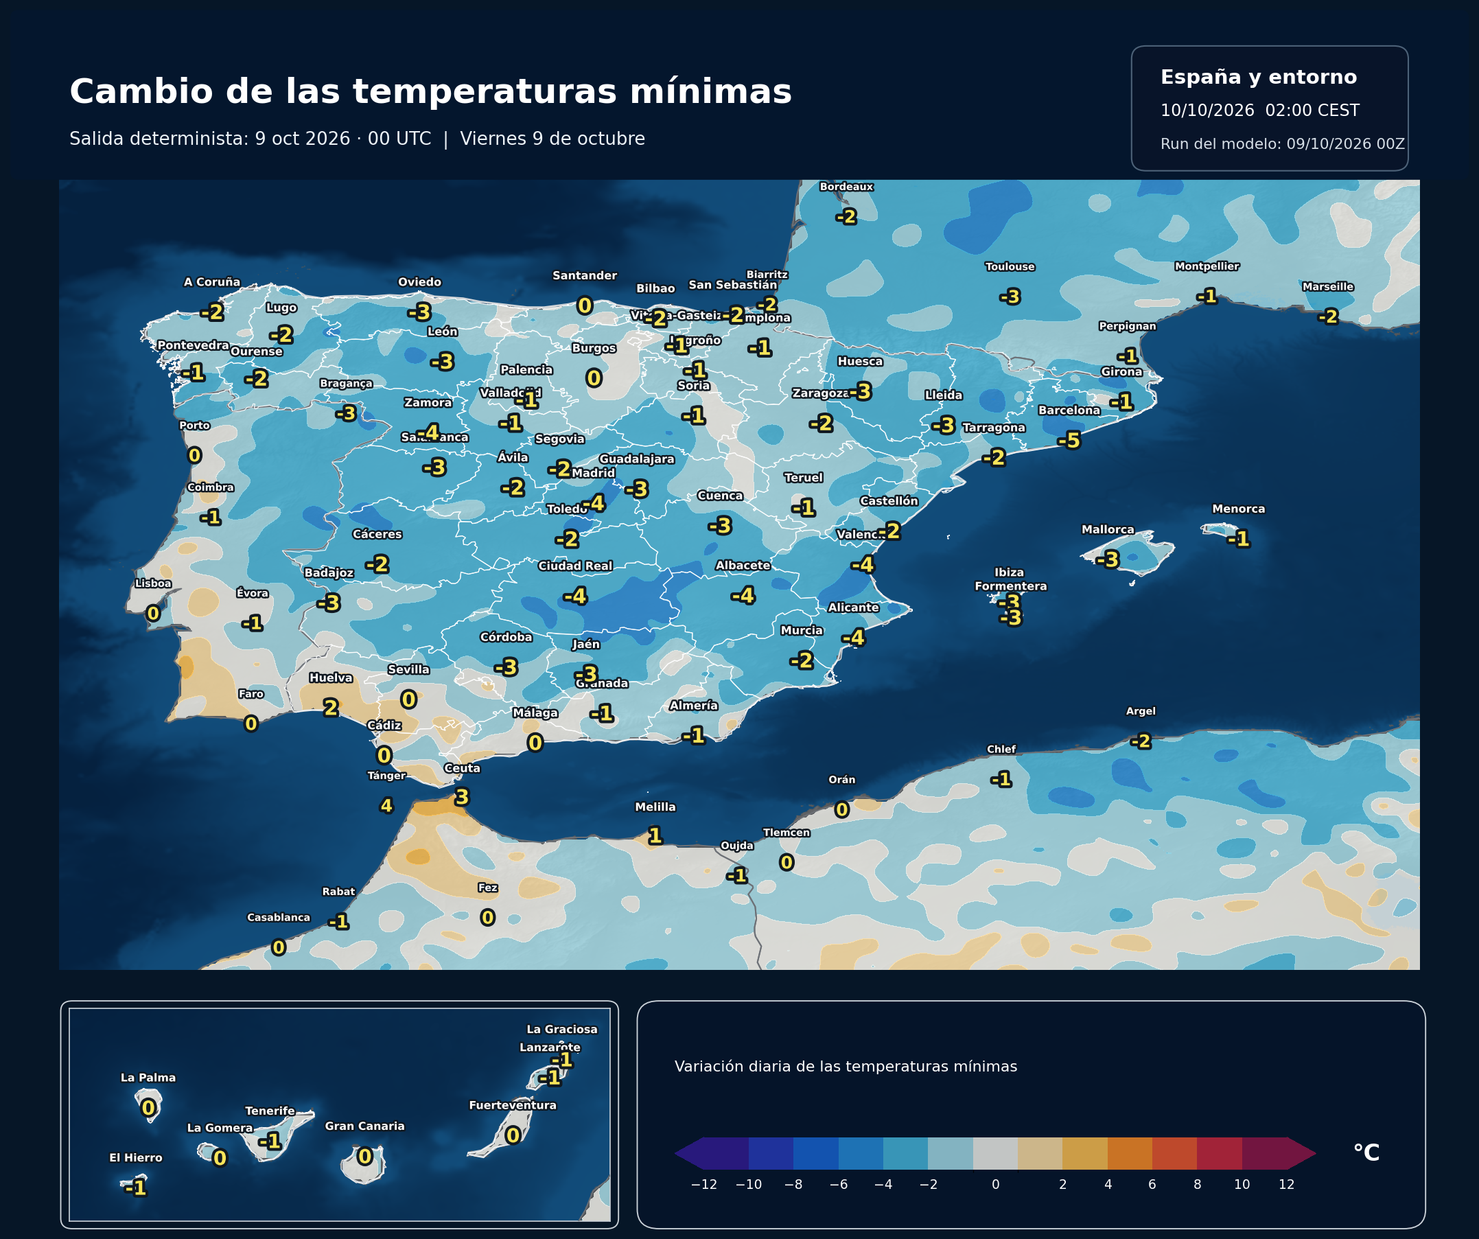This screenshot has width=1479, height=1239.
Task: Click the Mallorca island label
Action: [1108, 530]
